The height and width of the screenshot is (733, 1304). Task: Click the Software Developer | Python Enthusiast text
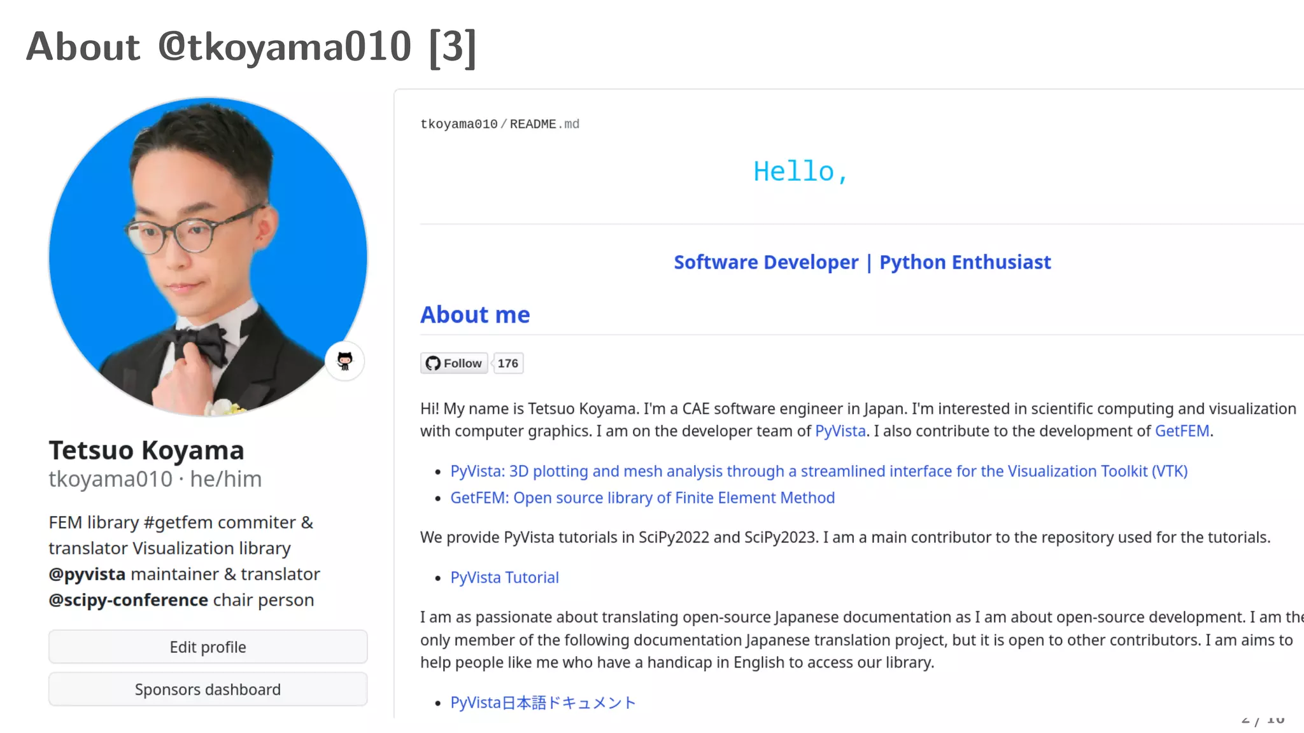point(862,262)
